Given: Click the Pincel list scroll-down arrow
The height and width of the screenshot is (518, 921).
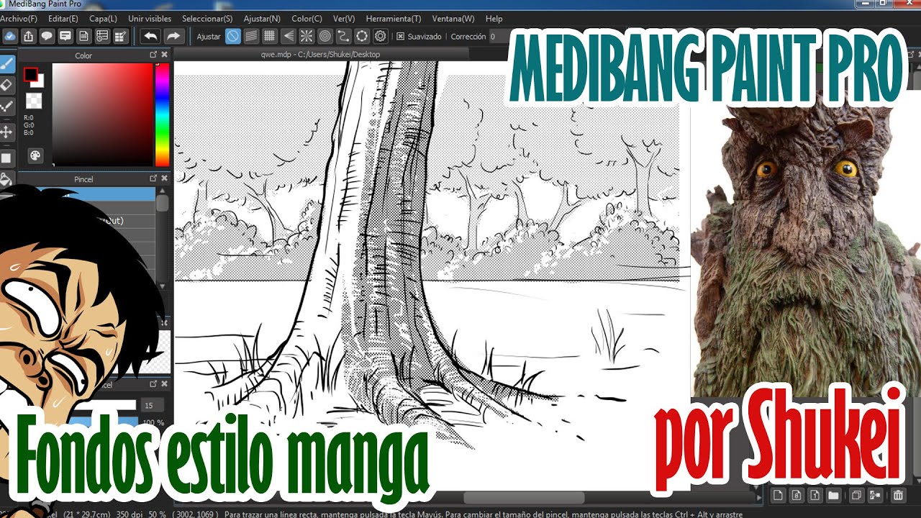Looking at the screenshot, I should click(x=163, y=286).
